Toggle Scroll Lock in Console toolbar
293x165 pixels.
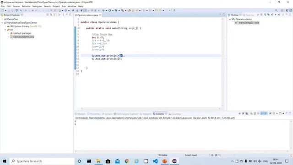[x=255, y=113]
